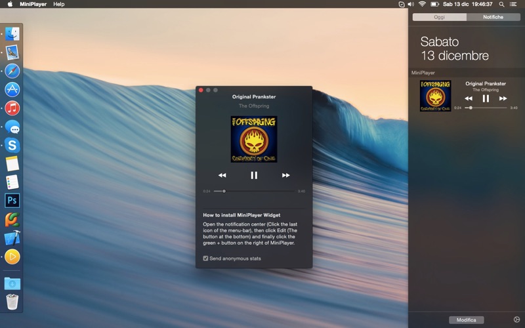Viewport: 525px width, 328px height.
Task: Open the App Store from the Dock
Action: coord(12,89)
